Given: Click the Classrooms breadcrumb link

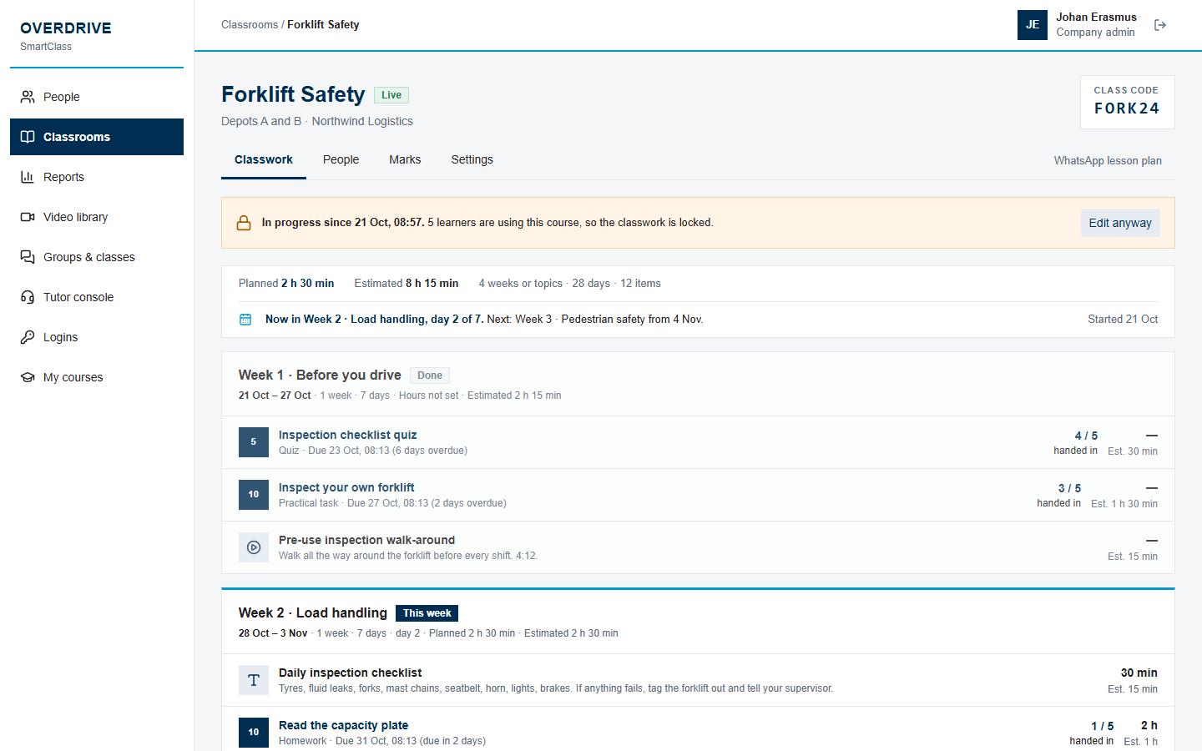Looking at the screenshot, I should coord(250,25).
